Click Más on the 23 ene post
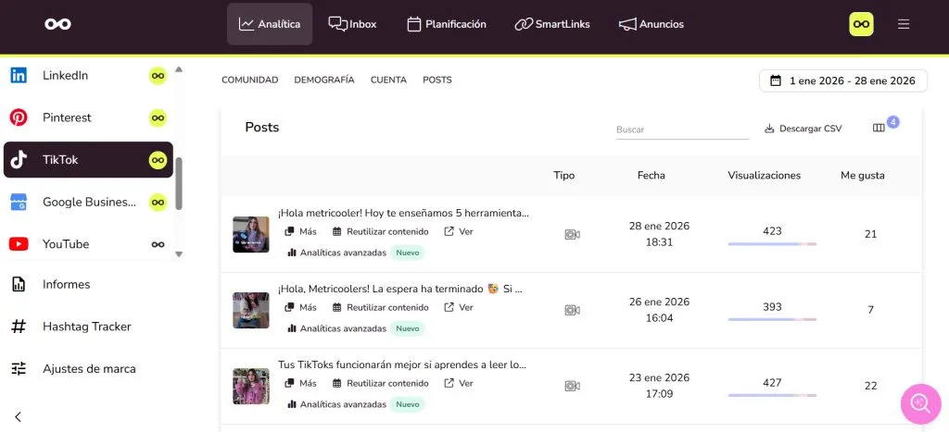The width and height of the screenshot is (949, 432). click(301, 383)
